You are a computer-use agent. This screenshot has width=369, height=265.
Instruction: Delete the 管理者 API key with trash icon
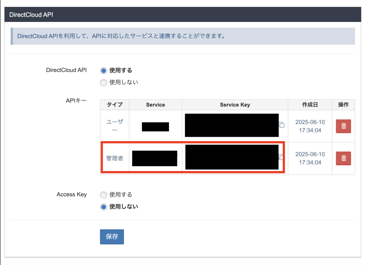343,158
